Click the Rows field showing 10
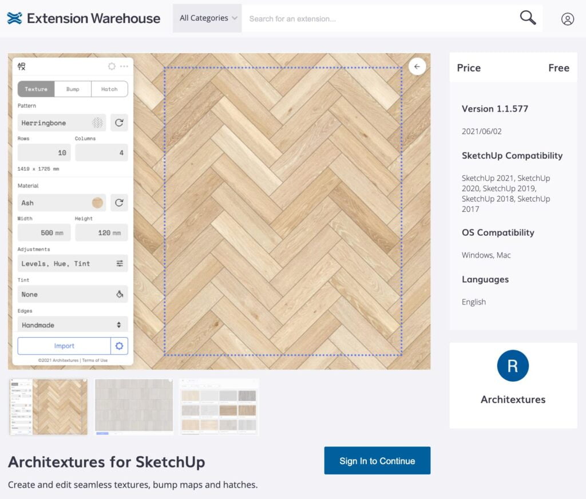 tap(44, 152)
